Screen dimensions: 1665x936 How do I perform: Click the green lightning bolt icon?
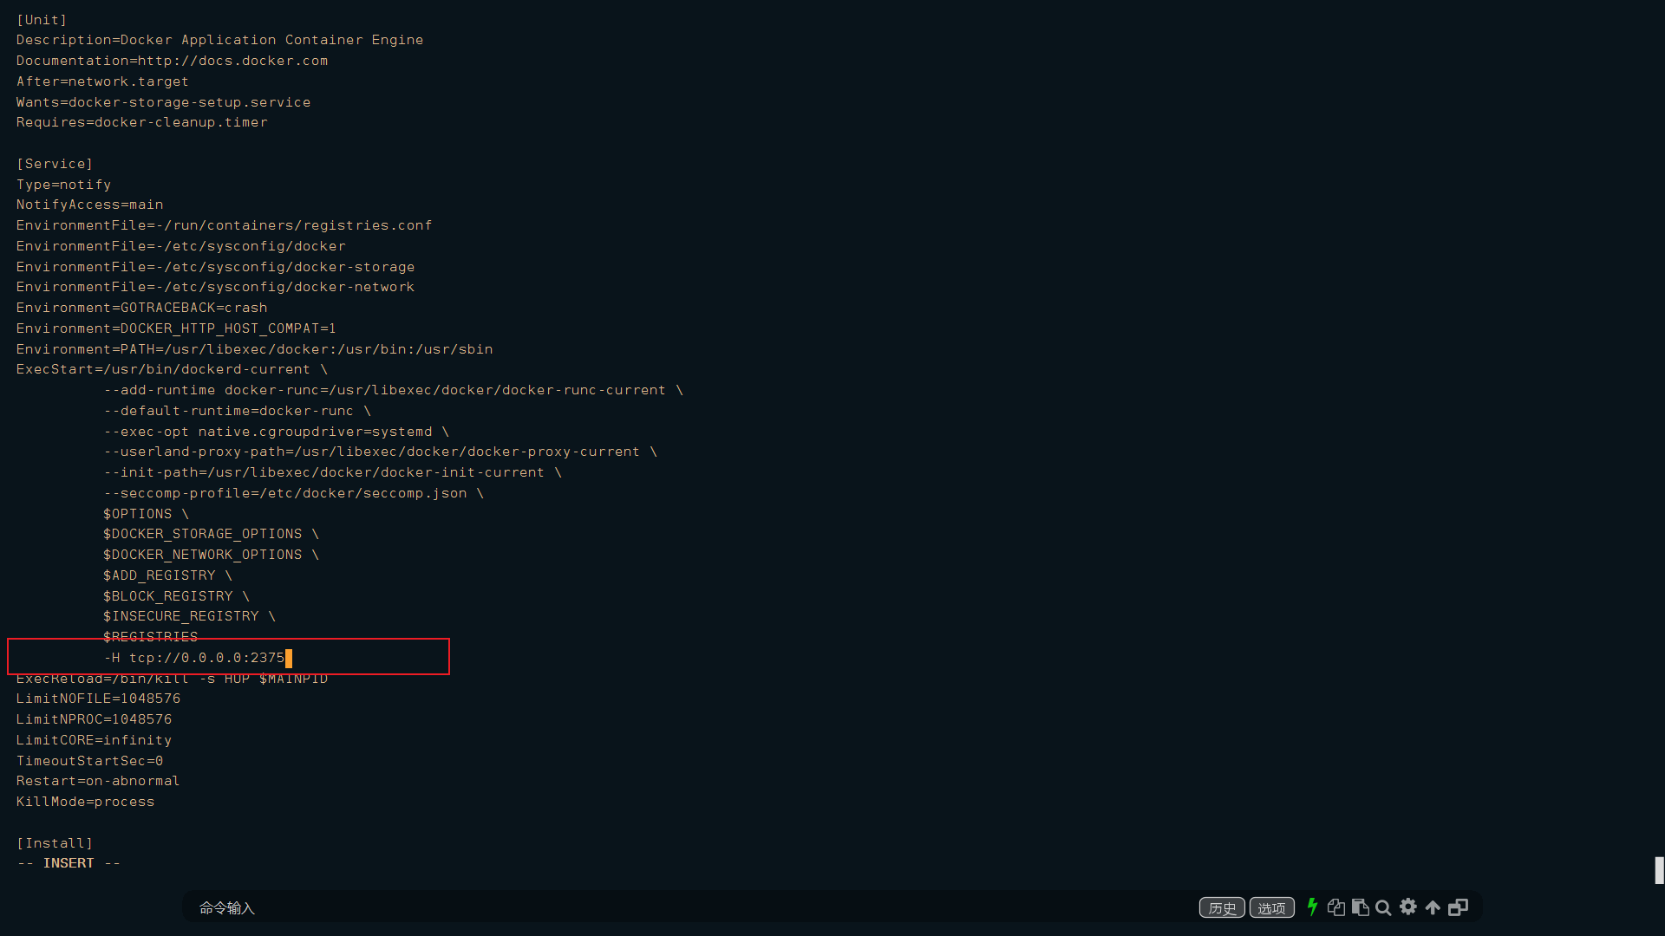(1312, 907)
